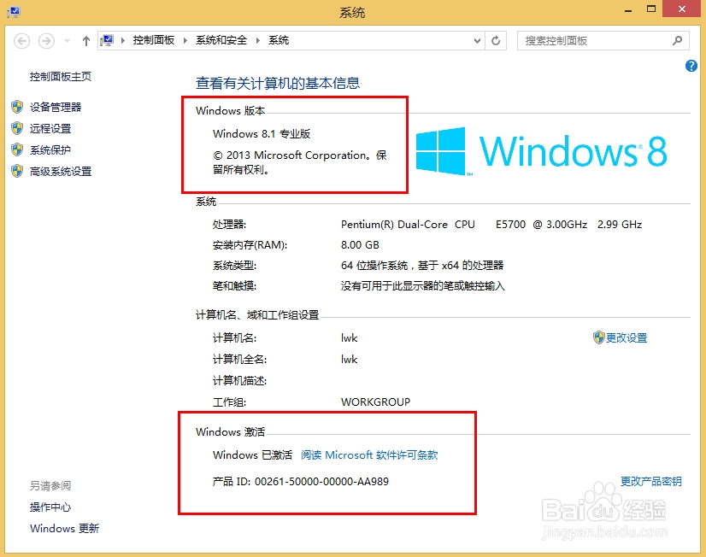The image size is (706, 557).
Task: Select 控制面板 breadcrumb
Action: 154,40
